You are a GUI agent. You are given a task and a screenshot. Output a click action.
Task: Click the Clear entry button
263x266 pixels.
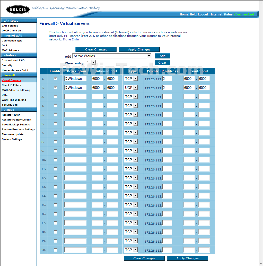[x=162, y=63]
